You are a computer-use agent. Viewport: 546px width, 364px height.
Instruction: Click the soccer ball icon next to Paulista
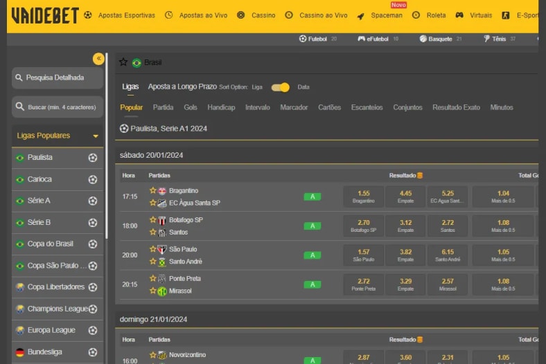coord(93,158)
